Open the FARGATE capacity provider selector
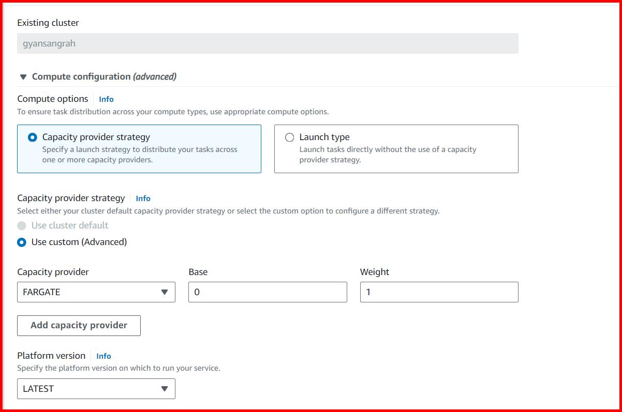Image resolution: width=622 pixels, height=412 pixels. click(x=96, y=292)
